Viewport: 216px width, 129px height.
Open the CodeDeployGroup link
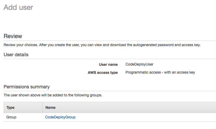tap(60, 117)
